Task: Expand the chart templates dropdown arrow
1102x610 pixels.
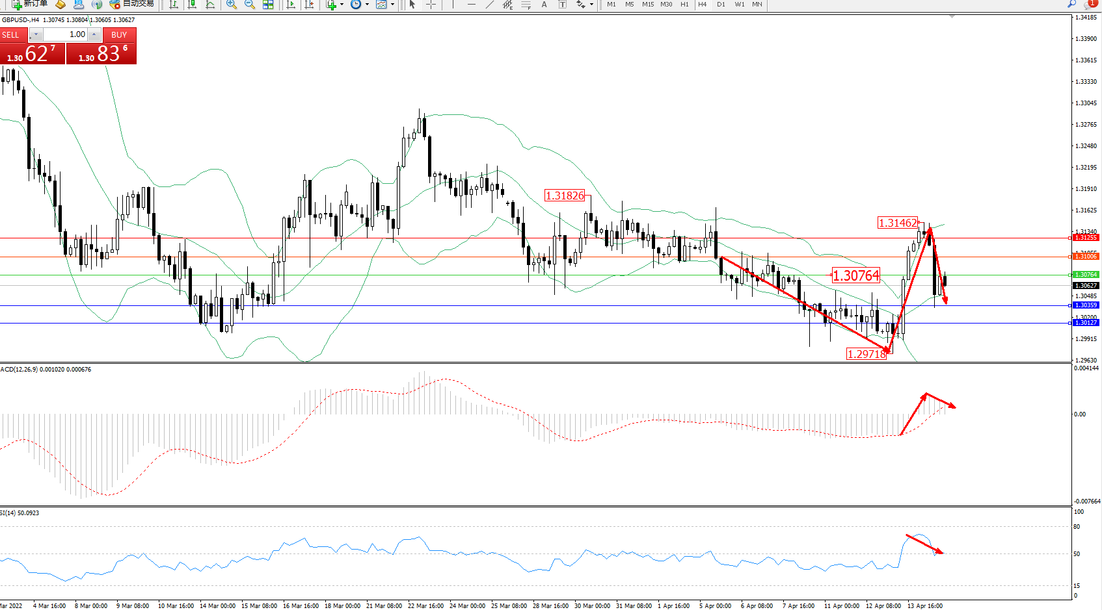Action: coord(392,5)
